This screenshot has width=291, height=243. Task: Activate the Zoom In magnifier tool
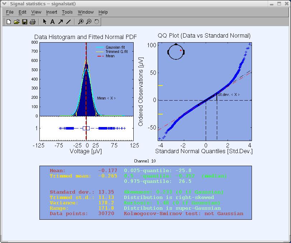[81, 22]
